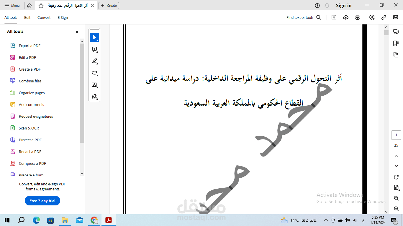Click the Save file disk icon
Image resolution: width=403 pixels, height=226 pixels.
(x=334, y=17)
